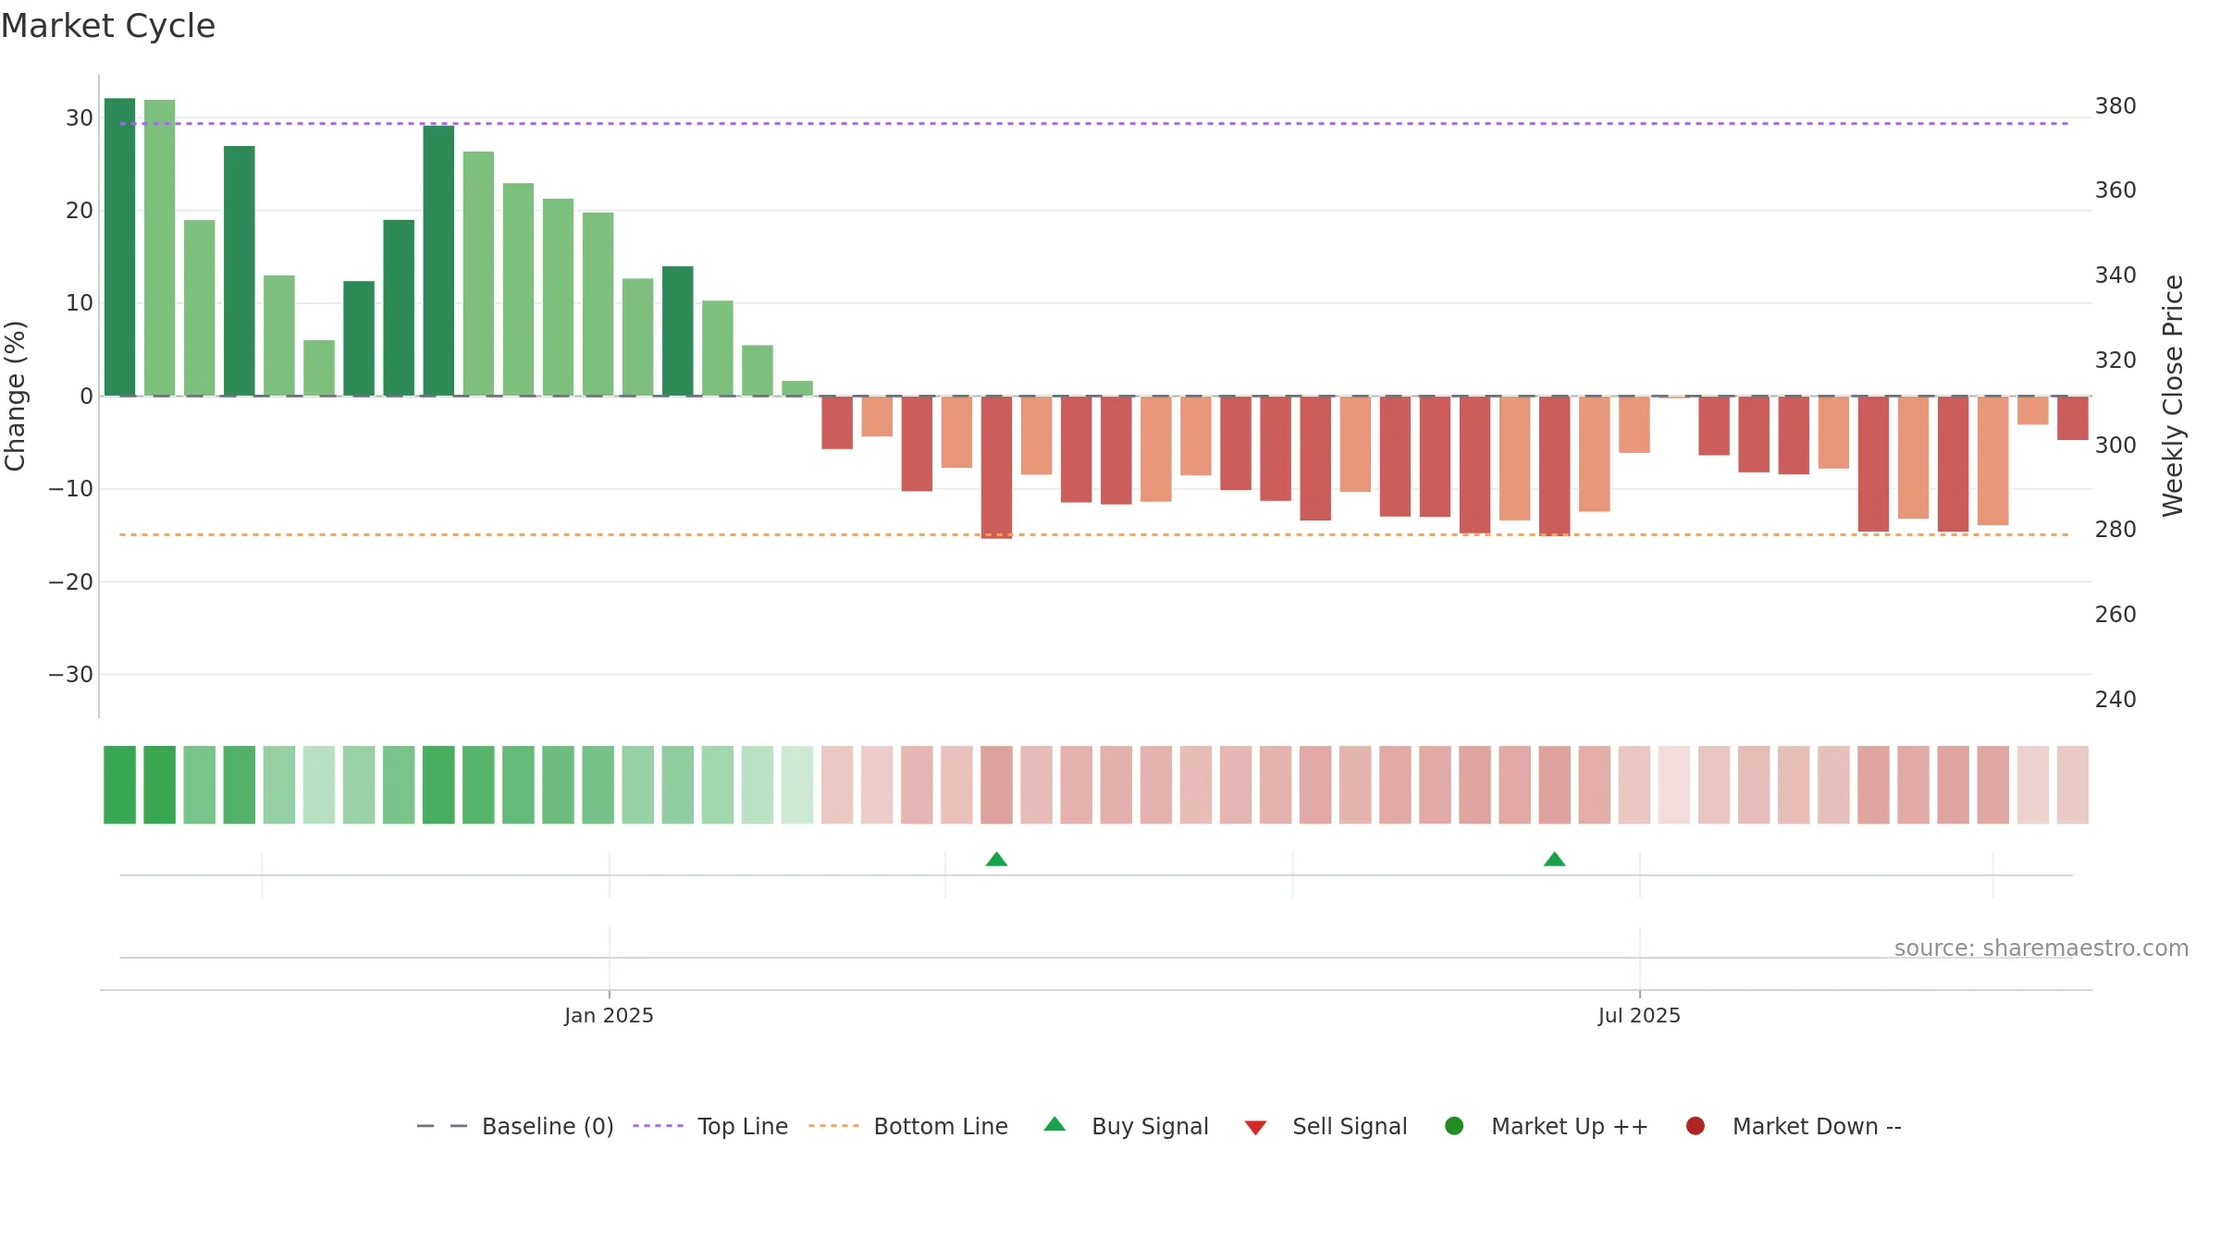Toggle the Bottom Line legend entry
This screenshot has width=2220, height=1248.
tap(908, 1126)
